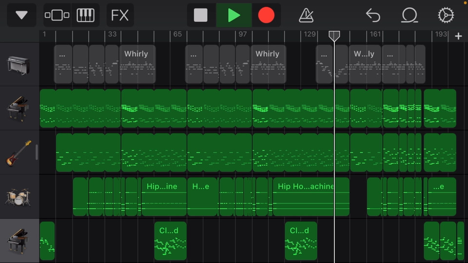The image size is (468, 263).
Task: Select the first Whirly region
Action: click(x=137, y=64)
